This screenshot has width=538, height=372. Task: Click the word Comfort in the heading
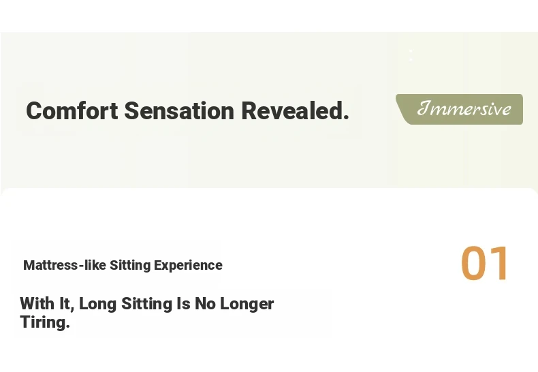point(72,111)
